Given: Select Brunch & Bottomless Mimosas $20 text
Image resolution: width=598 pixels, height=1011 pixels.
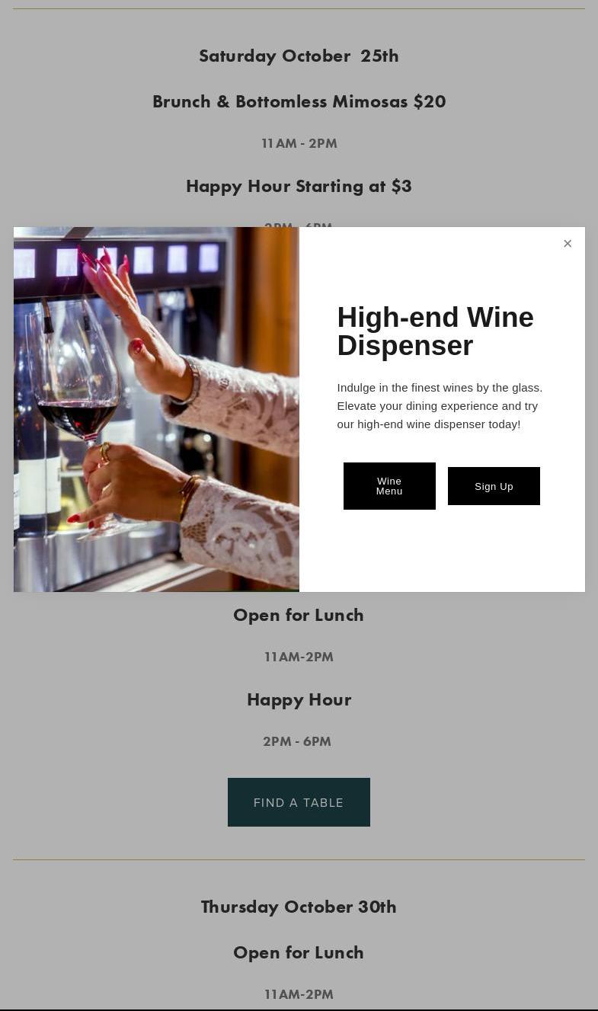Looking at the screenshot, I should [x=299, y=101].
